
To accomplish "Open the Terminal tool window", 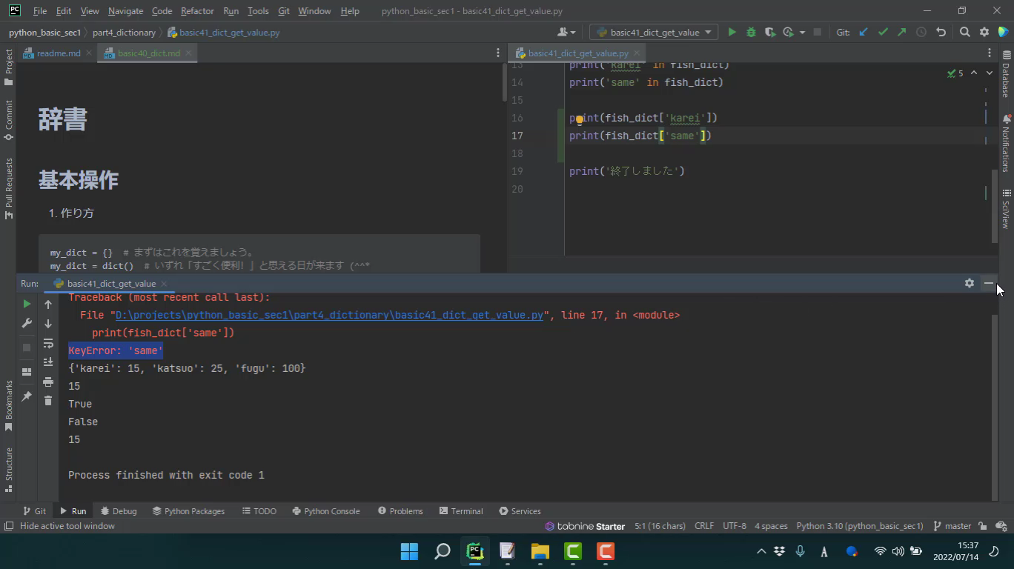I will click(461, 511).
